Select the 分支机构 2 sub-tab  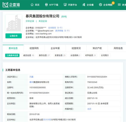[75, 55]
